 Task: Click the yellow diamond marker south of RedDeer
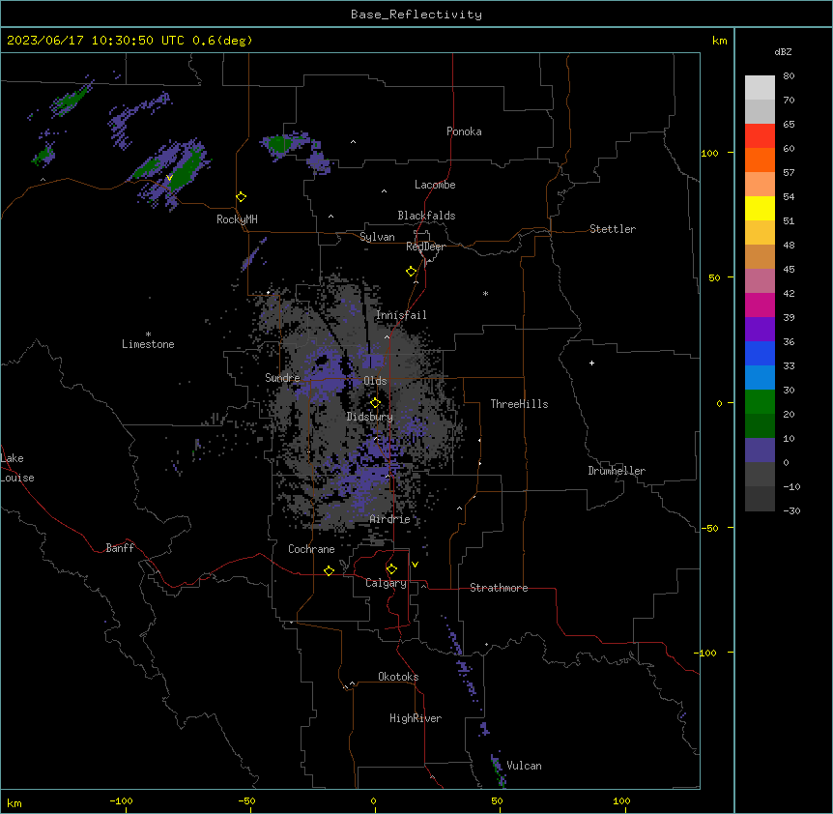(x=412, y=272)
